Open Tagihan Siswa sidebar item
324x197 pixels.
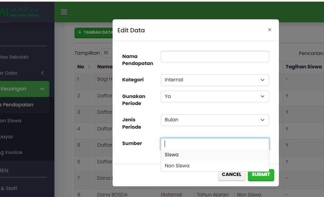(x=12, y=121)
